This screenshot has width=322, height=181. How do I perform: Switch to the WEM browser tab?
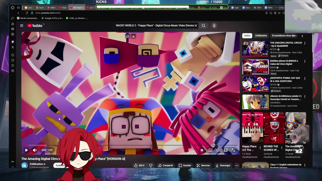pyautogui.click(x=51, y=8)
